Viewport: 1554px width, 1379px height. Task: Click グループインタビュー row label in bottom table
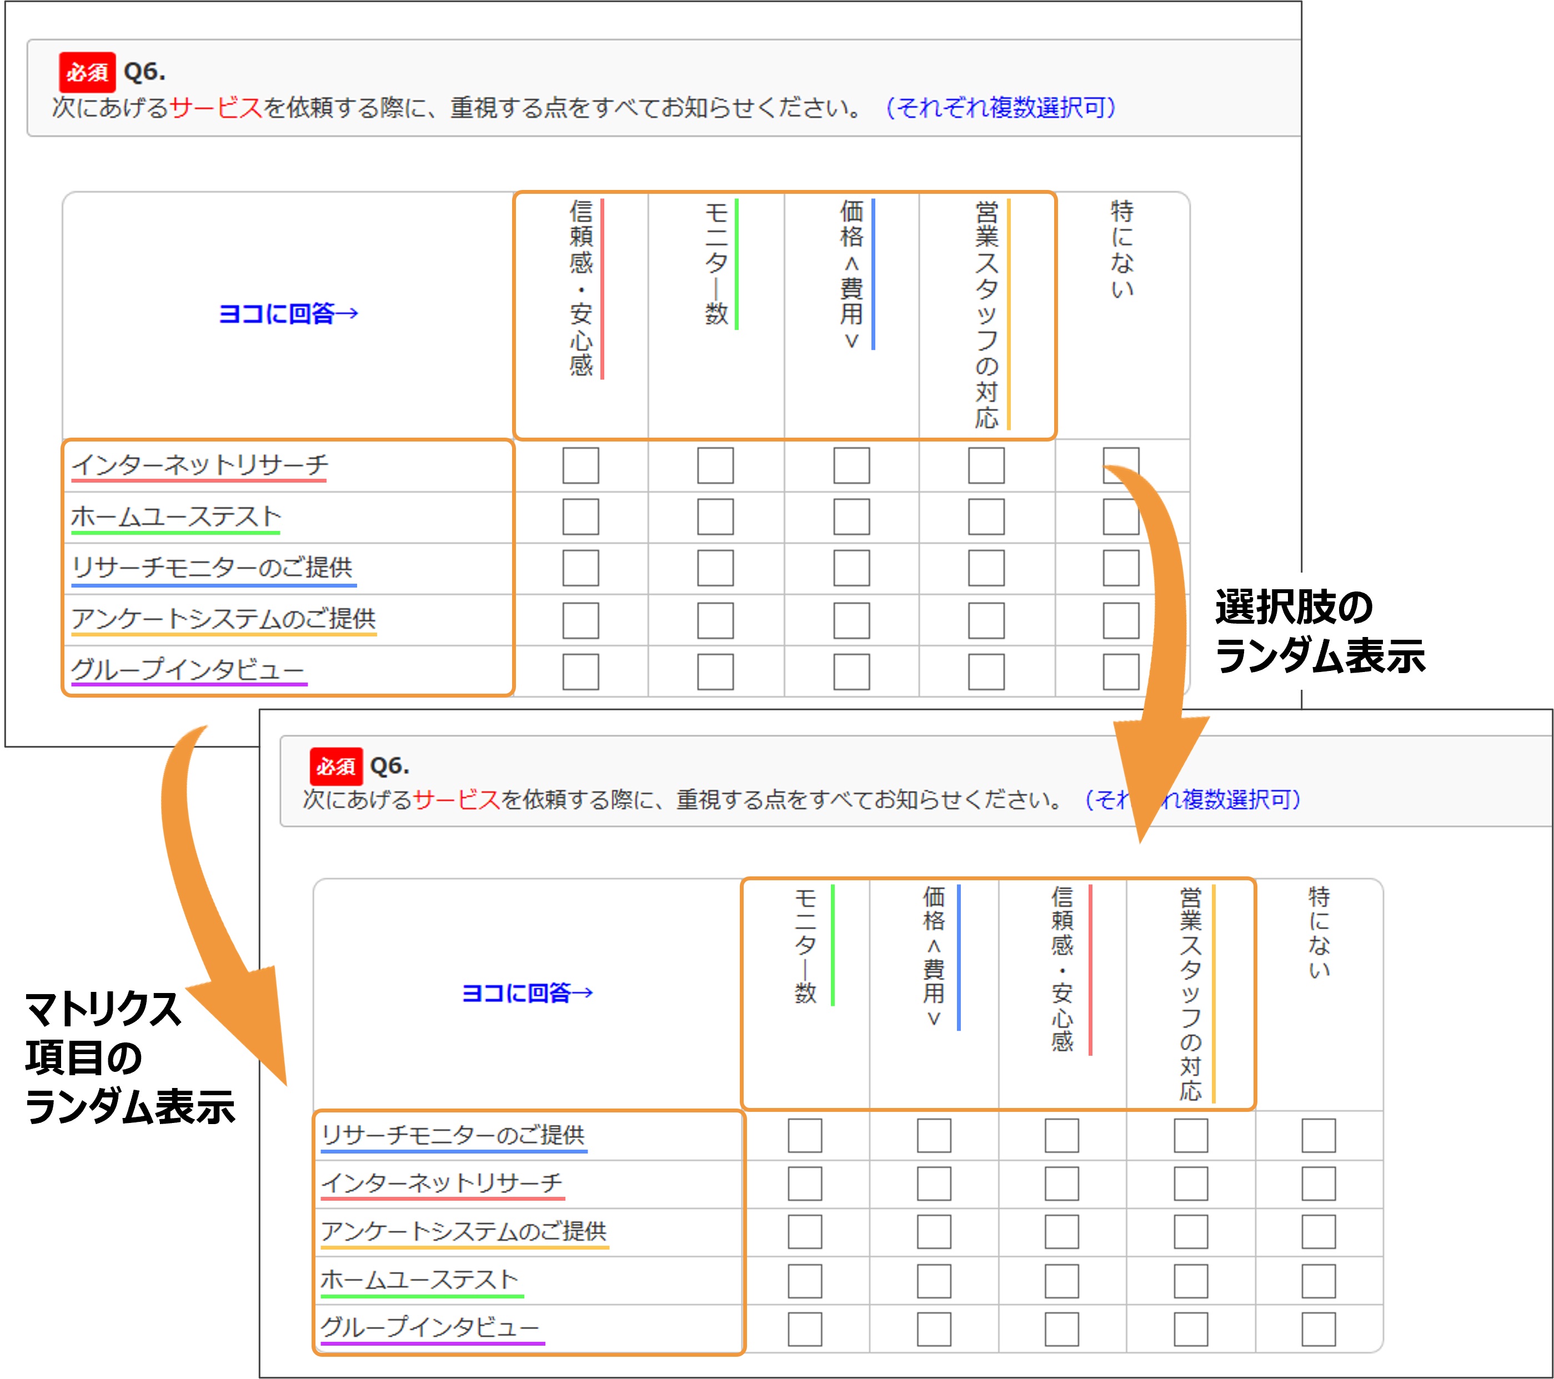point(429,1327)
